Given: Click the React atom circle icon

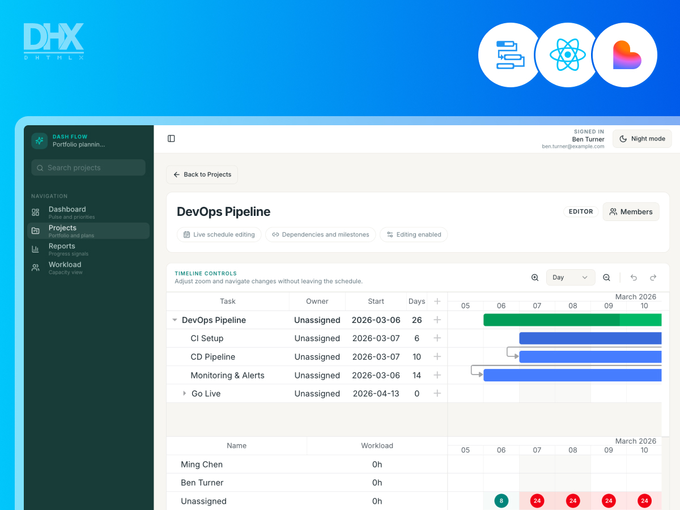Looking at the screenshot, I should click(567, 55).
